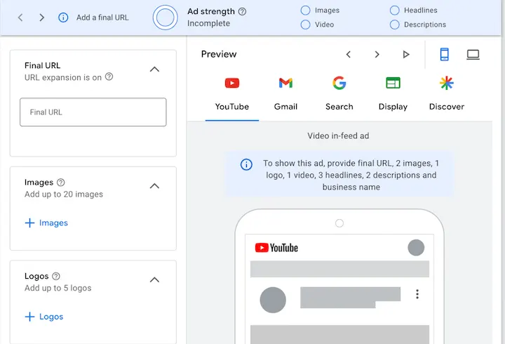Viewport: 505px width, 344px height.
Task: Switch preview to desktop laptop view
Action: tap(473, 55)
